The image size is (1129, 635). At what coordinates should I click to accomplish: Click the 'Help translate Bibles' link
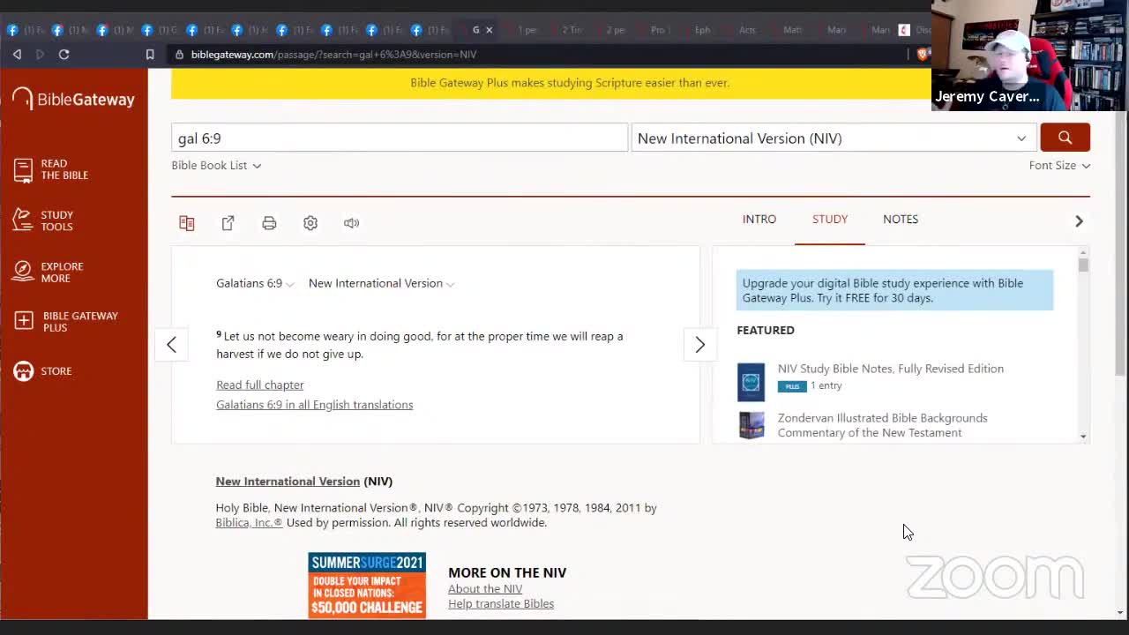[501, 604]
